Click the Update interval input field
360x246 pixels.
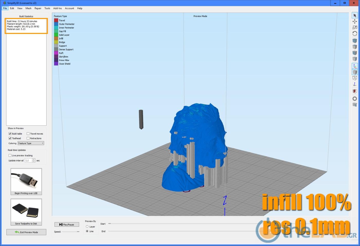[28, 160]
